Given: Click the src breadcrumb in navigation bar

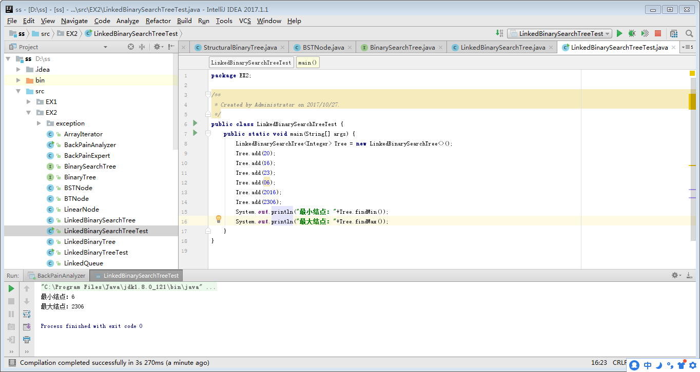Looking at the screenshot, I should point(41,33).
